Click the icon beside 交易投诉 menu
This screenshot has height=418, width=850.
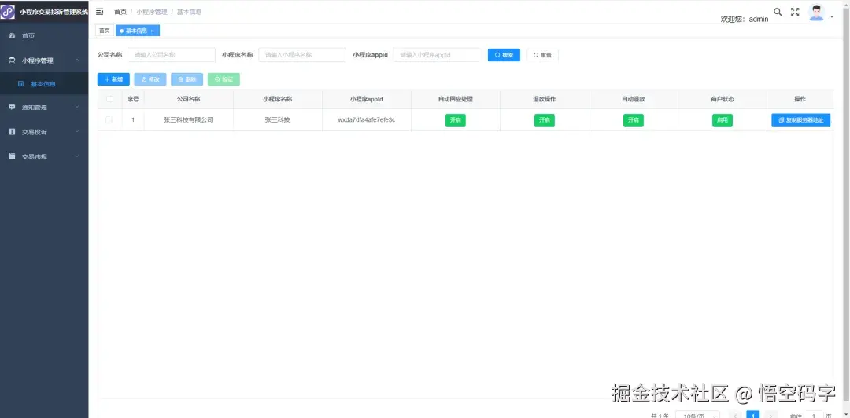12,131
